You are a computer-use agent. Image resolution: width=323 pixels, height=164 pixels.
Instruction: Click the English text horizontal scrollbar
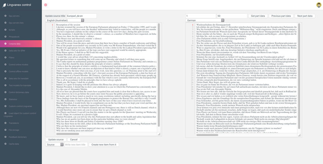[x=68, y=134]
